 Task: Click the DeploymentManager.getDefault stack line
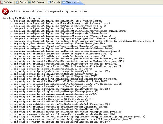click(63, 38)
